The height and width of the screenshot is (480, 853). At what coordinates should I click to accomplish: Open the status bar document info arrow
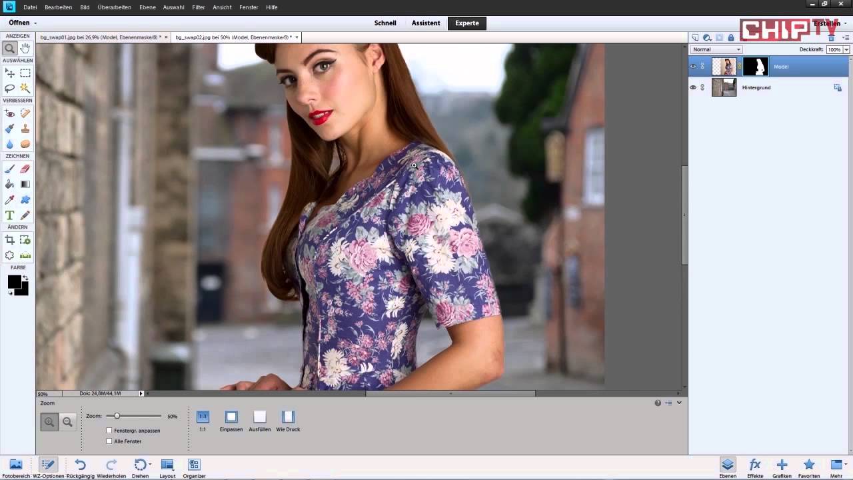pyautogui.click(x=141, y=393)
